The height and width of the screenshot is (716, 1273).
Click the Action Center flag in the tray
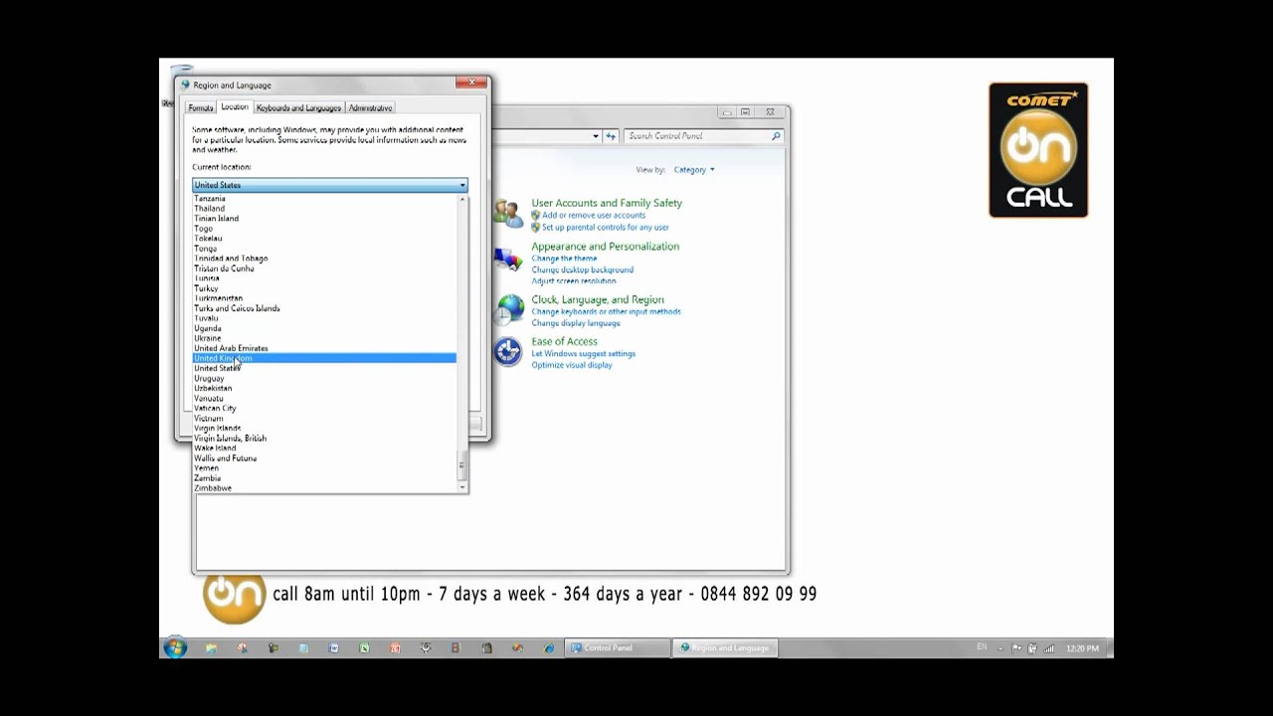[x=1016, y=648]
